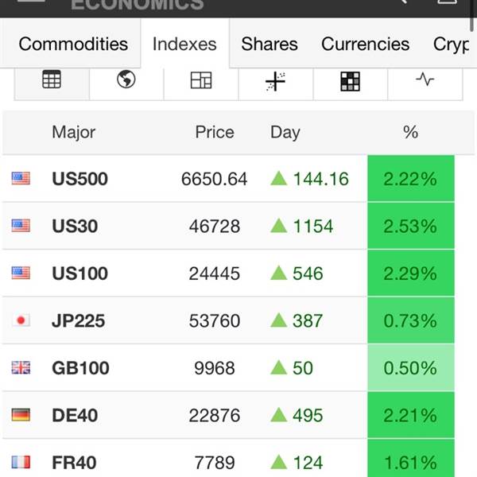
Task: Select the Indexes tab
Action: (x=184, y=45)
